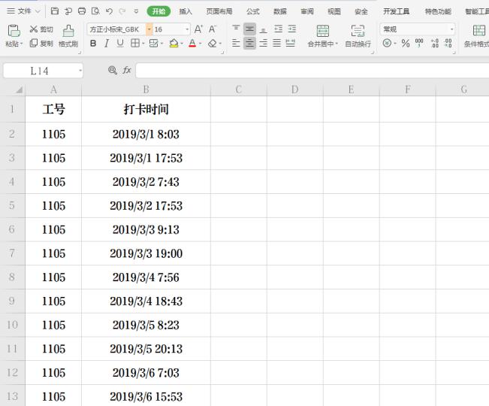Click the Paste clipboard icon
The image size is (489, 406).
pos(14,32)
